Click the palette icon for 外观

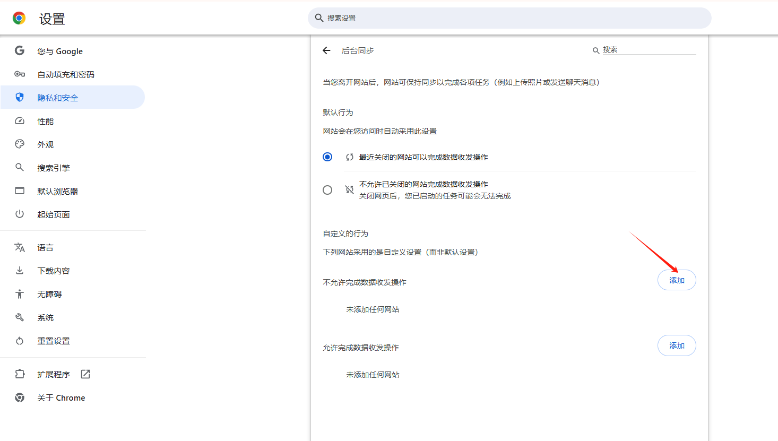20,144
